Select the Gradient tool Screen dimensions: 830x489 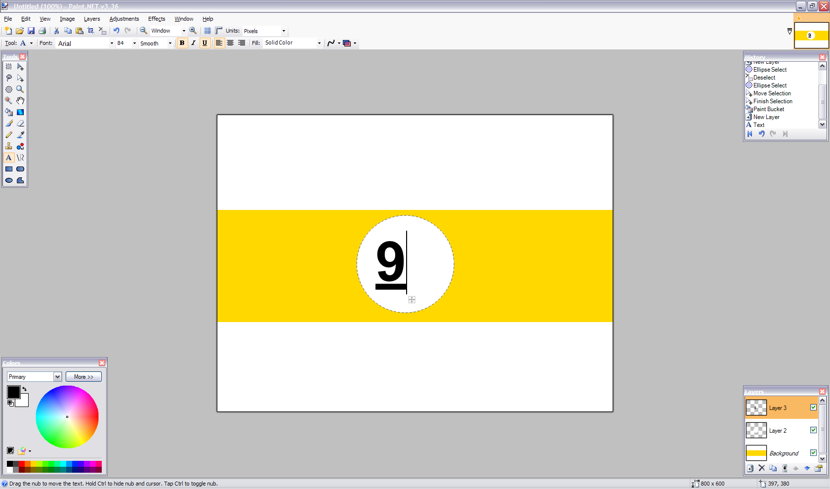(x=20, y=112)
